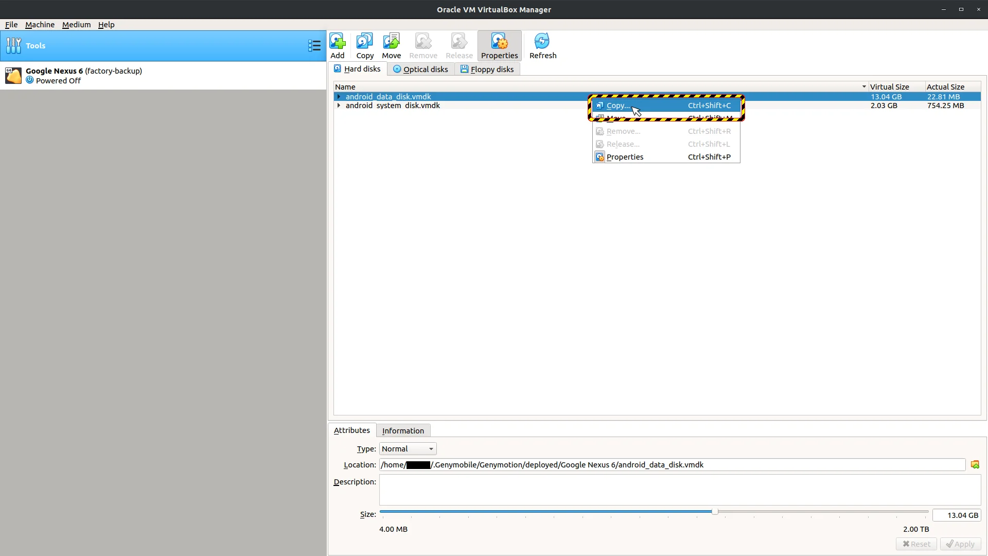Click the Copy disk toolbar icon
The image size is (988, 556).
click(x=365, y=45)
